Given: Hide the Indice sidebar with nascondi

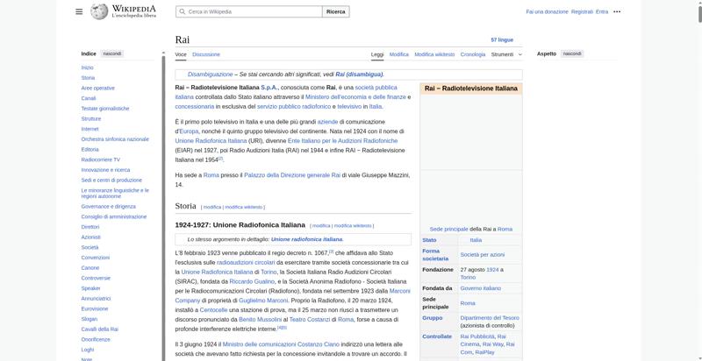Looking at the screenshot, I should click(112, 53).
